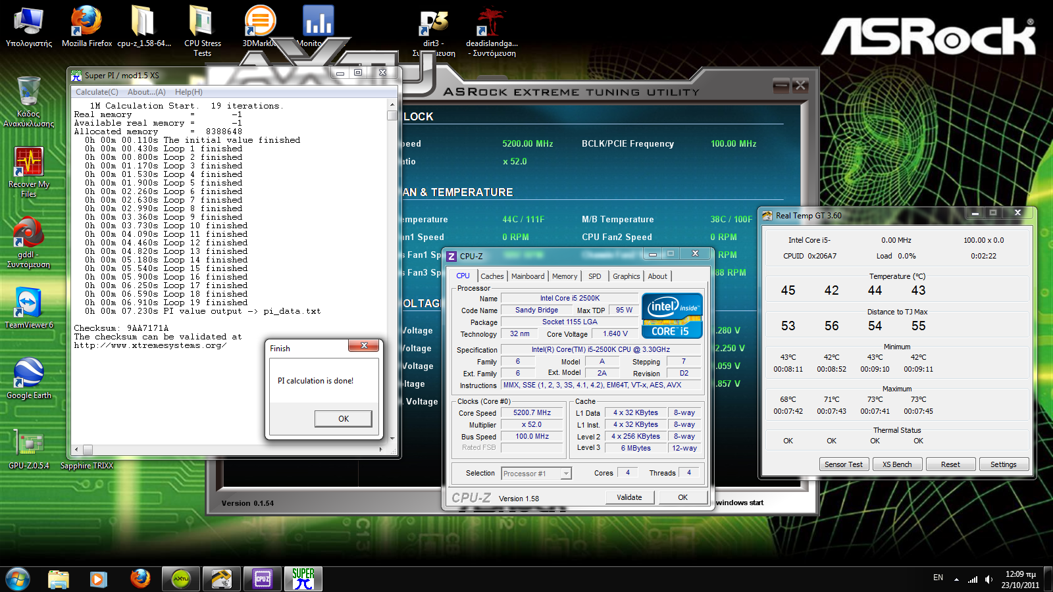The image size is (1053, 592).
Task: Click the Bus Speed 100.0 MHz value
Action: click(x=532, y=437)
